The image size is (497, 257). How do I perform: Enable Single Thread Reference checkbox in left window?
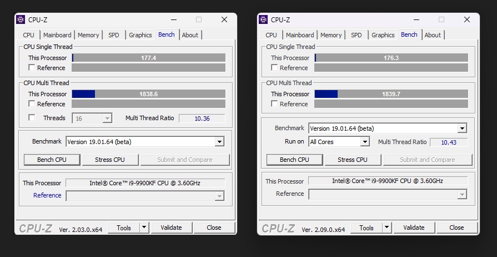point(32,68)
